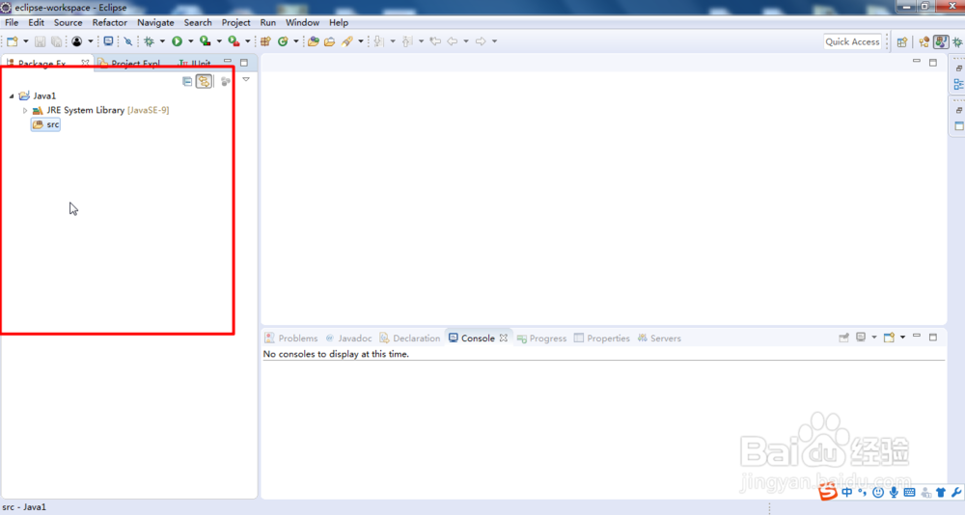Screen dimensions: 965x515
Task: Click the Forward navigation arrow
Action: coord(481,41)
